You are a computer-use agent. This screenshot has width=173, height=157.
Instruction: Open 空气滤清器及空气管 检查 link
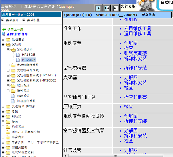128,141
